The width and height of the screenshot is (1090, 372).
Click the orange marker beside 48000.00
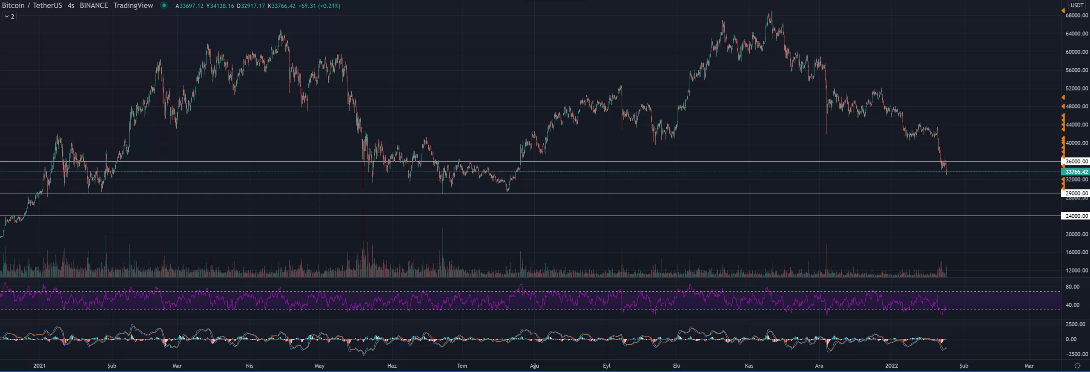click(1063, 106)
